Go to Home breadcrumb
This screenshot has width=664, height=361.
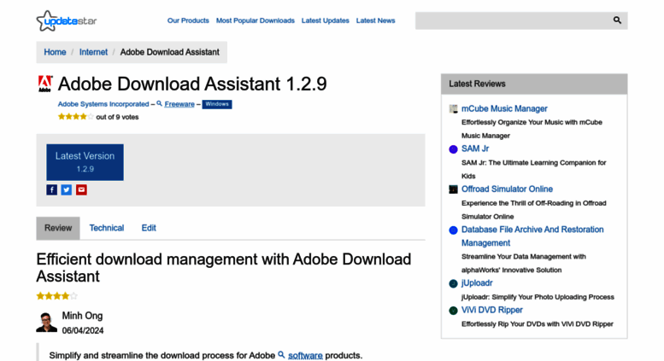tap(55, 52)
